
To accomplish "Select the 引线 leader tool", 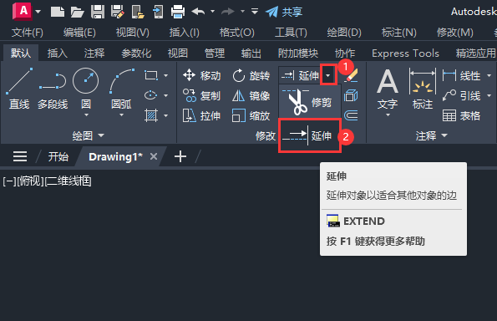I will click(x=461, y=95).
